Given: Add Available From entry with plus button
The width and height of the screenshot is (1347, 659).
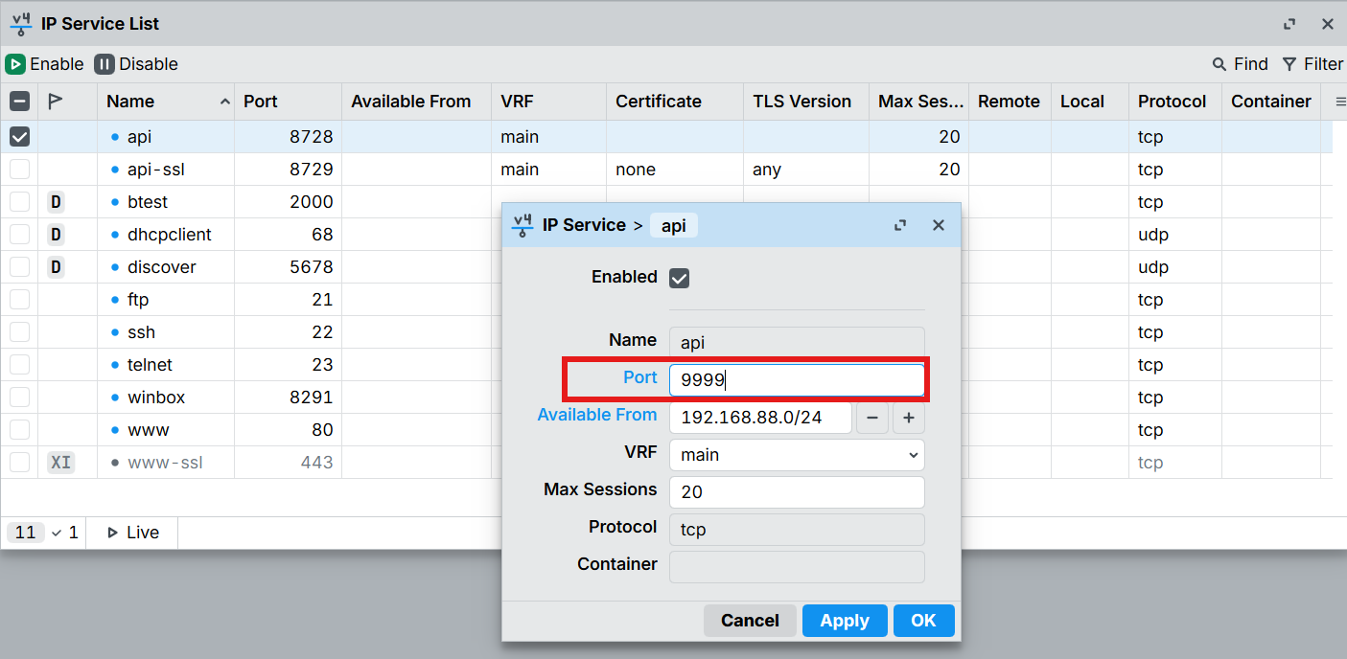Looking at the screenshot, I should [909, 418].
